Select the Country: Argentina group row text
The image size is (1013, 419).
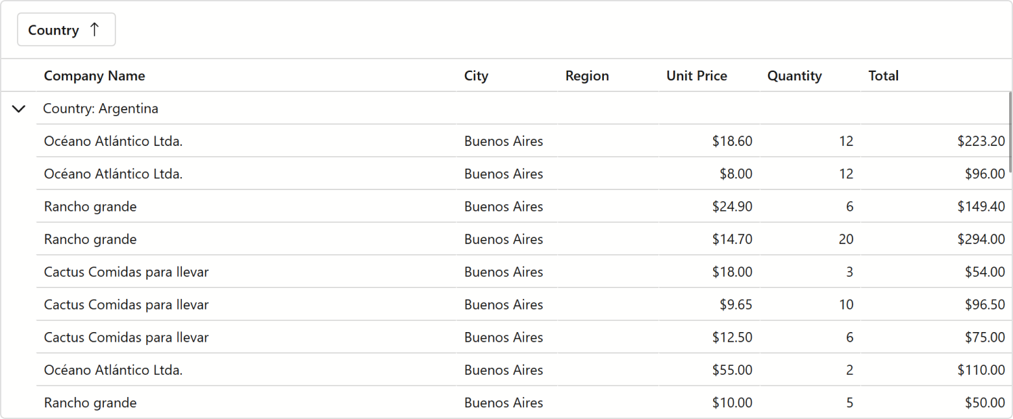101,109
